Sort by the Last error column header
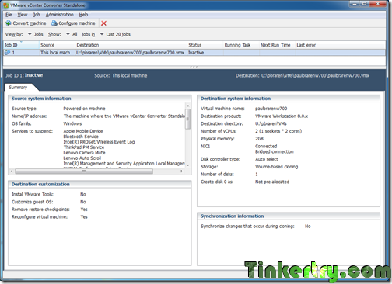392x284 pixels. pos(341,45)
